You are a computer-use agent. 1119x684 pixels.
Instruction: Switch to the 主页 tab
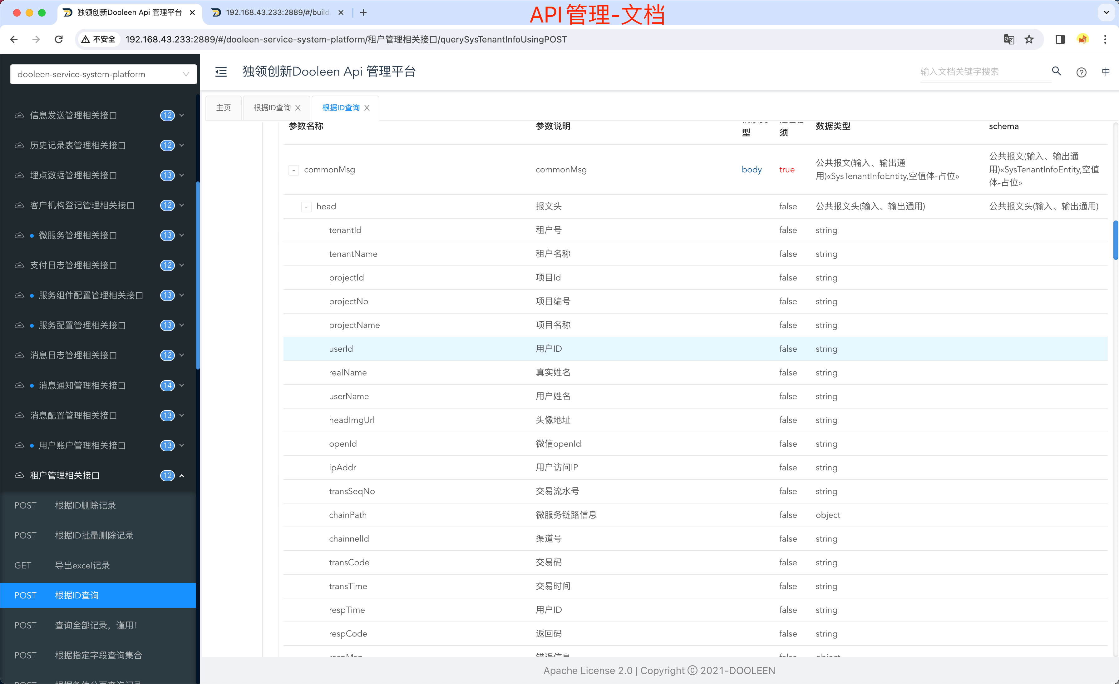coord(223,108)
